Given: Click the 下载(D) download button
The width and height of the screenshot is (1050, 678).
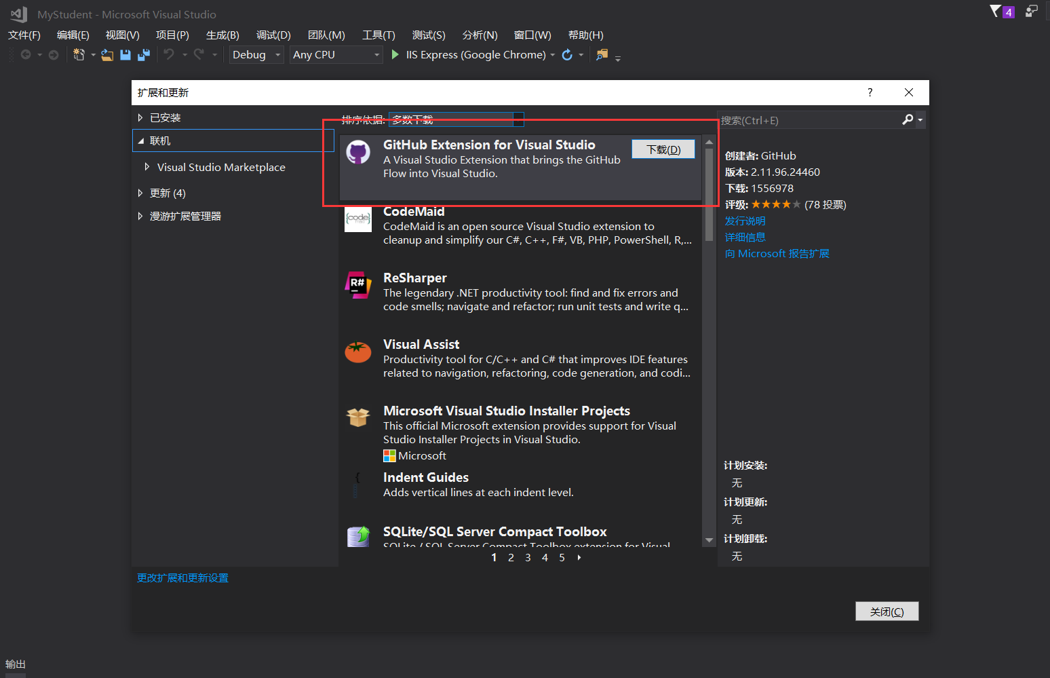Looking at the screenshot, I should [663, 149].
